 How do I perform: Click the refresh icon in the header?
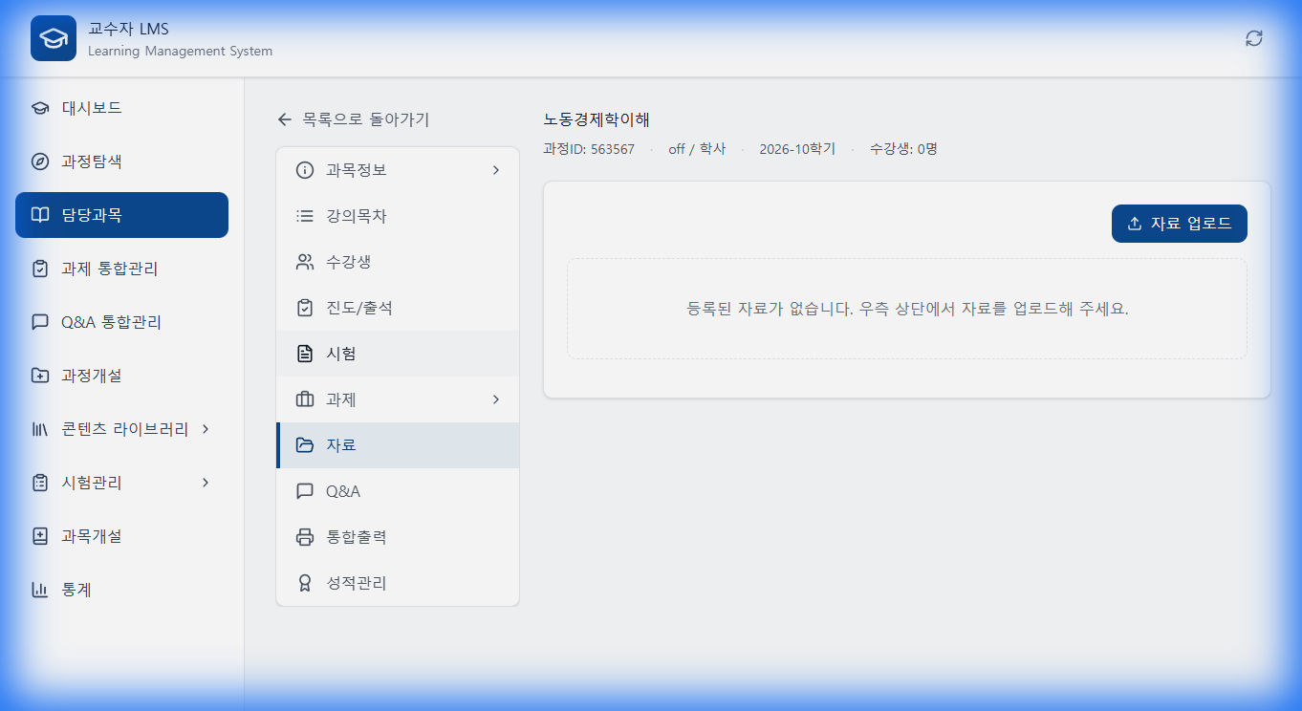tap(1253, 40)
